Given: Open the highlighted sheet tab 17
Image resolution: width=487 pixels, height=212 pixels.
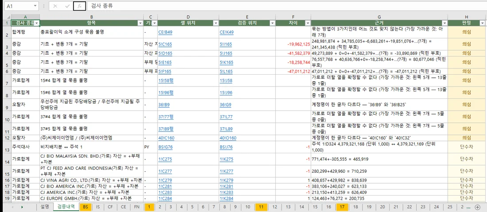Looking at the screenshot, I should (x=342, y=207).
